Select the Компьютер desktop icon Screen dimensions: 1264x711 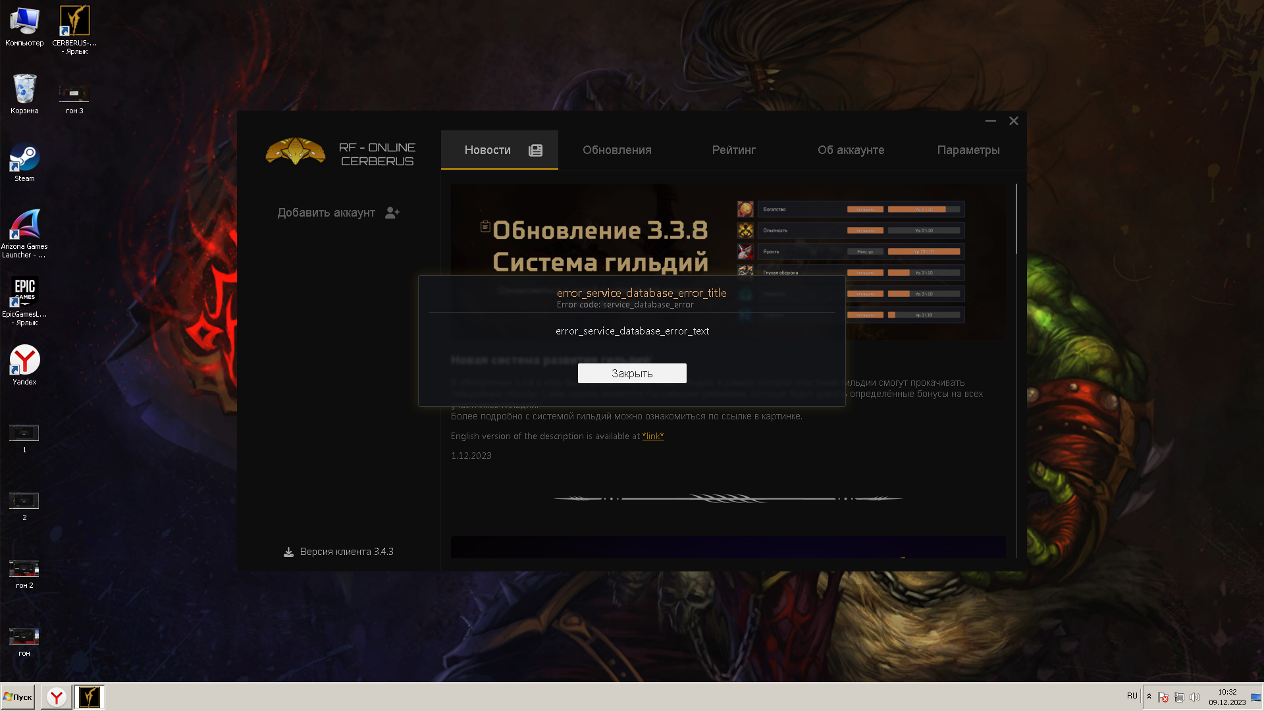tap(24, 26)
